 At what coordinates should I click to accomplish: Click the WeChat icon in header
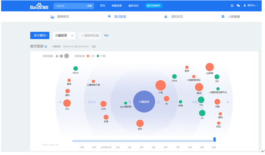point(238,6)
